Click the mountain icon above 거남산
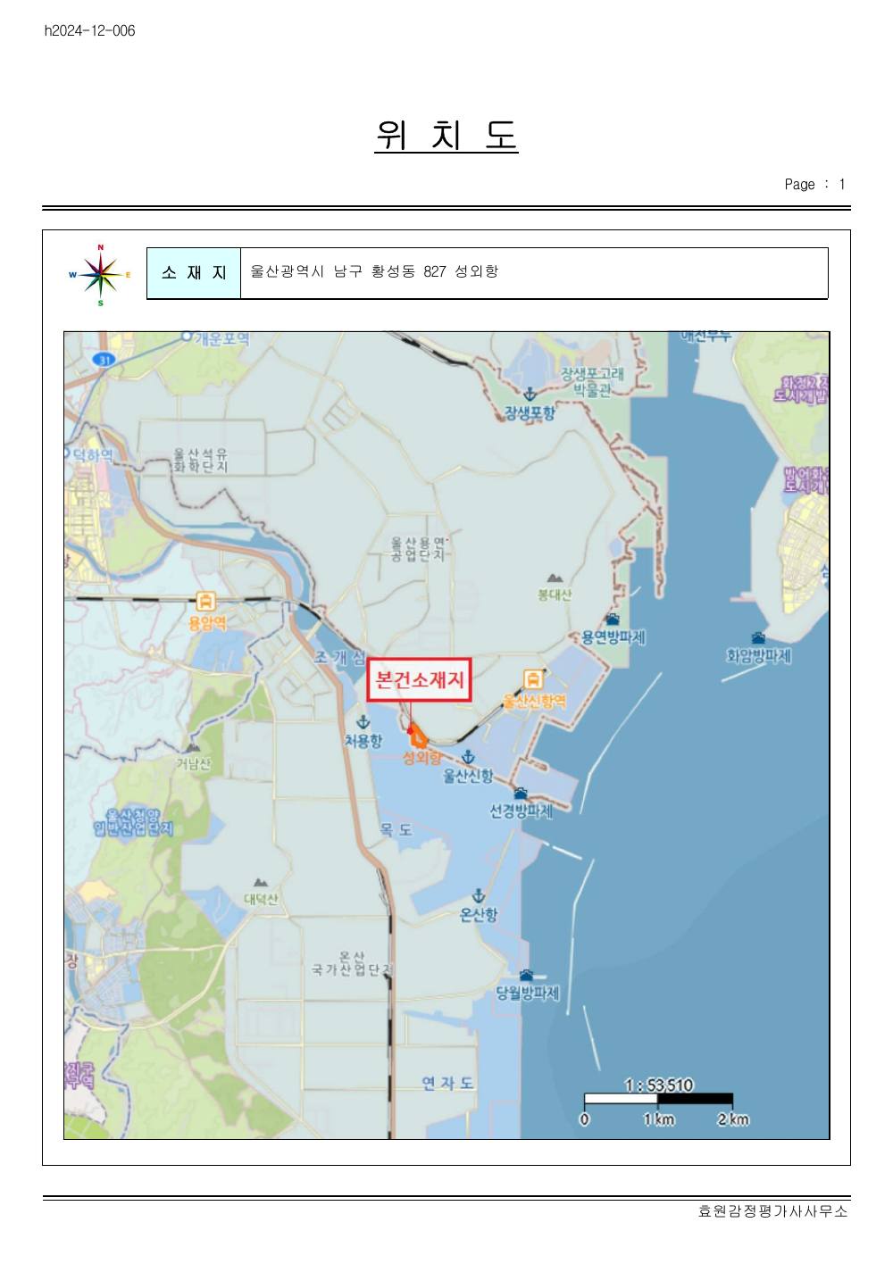The width and height of the screenshot is (893, 1264). click(x=193, y=747)
